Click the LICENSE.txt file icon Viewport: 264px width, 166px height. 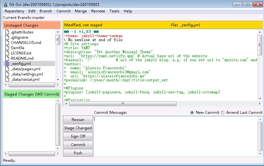(7, 53)
